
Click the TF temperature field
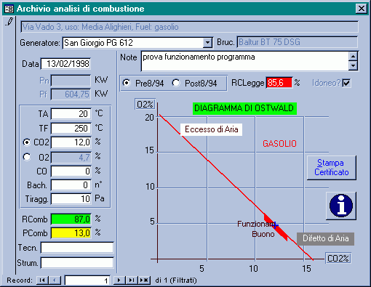click(x=71, y=129)
